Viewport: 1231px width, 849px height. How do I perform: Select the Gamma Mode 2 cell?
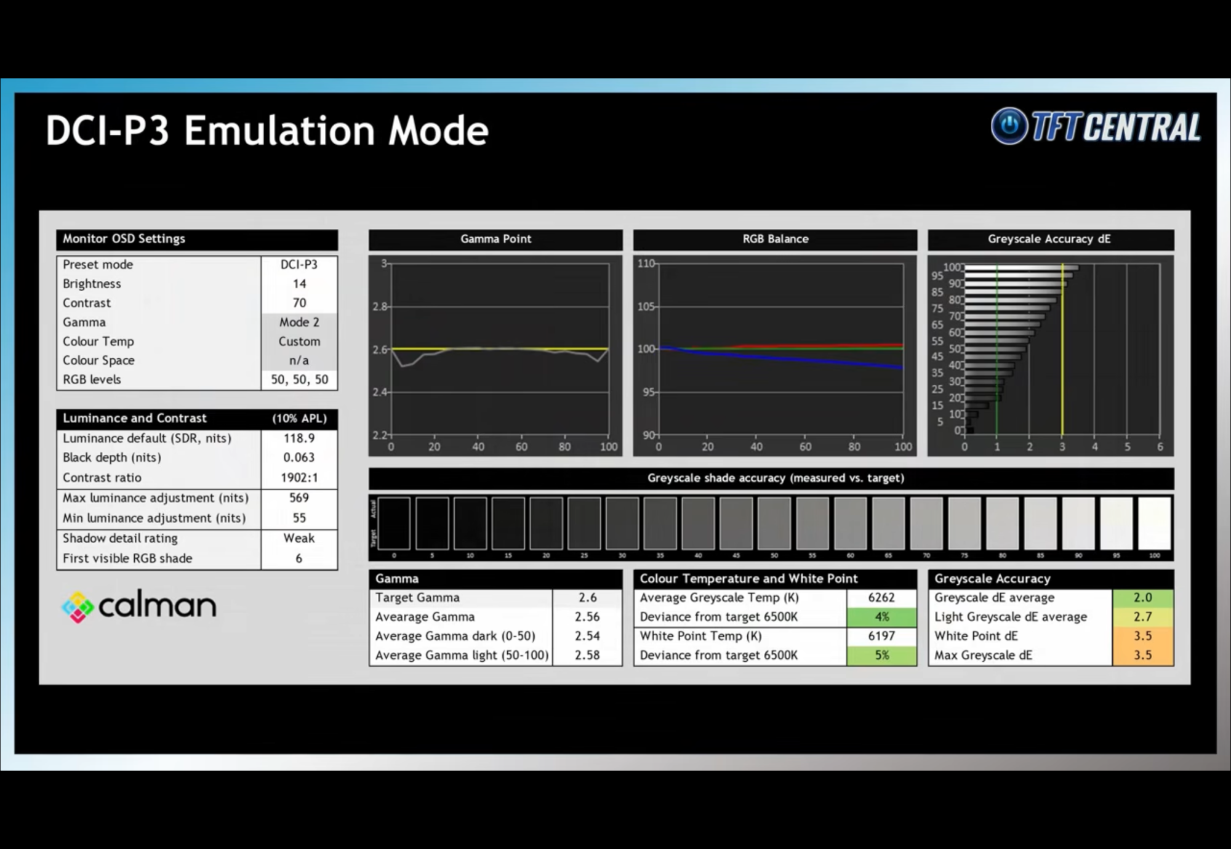299,322
